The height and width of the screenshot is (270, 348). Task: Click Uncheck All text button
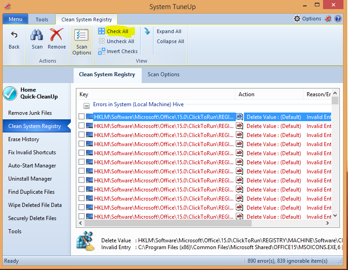point(120,41)
